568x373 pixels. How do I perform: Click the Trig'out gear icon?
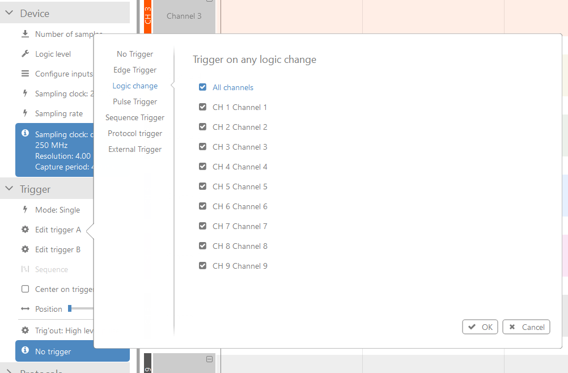25,330
